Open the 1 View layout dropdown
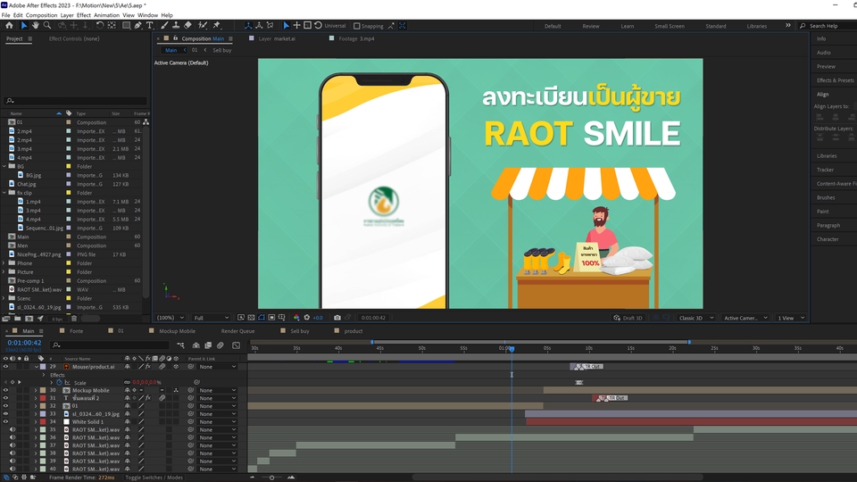 (790, 318)
